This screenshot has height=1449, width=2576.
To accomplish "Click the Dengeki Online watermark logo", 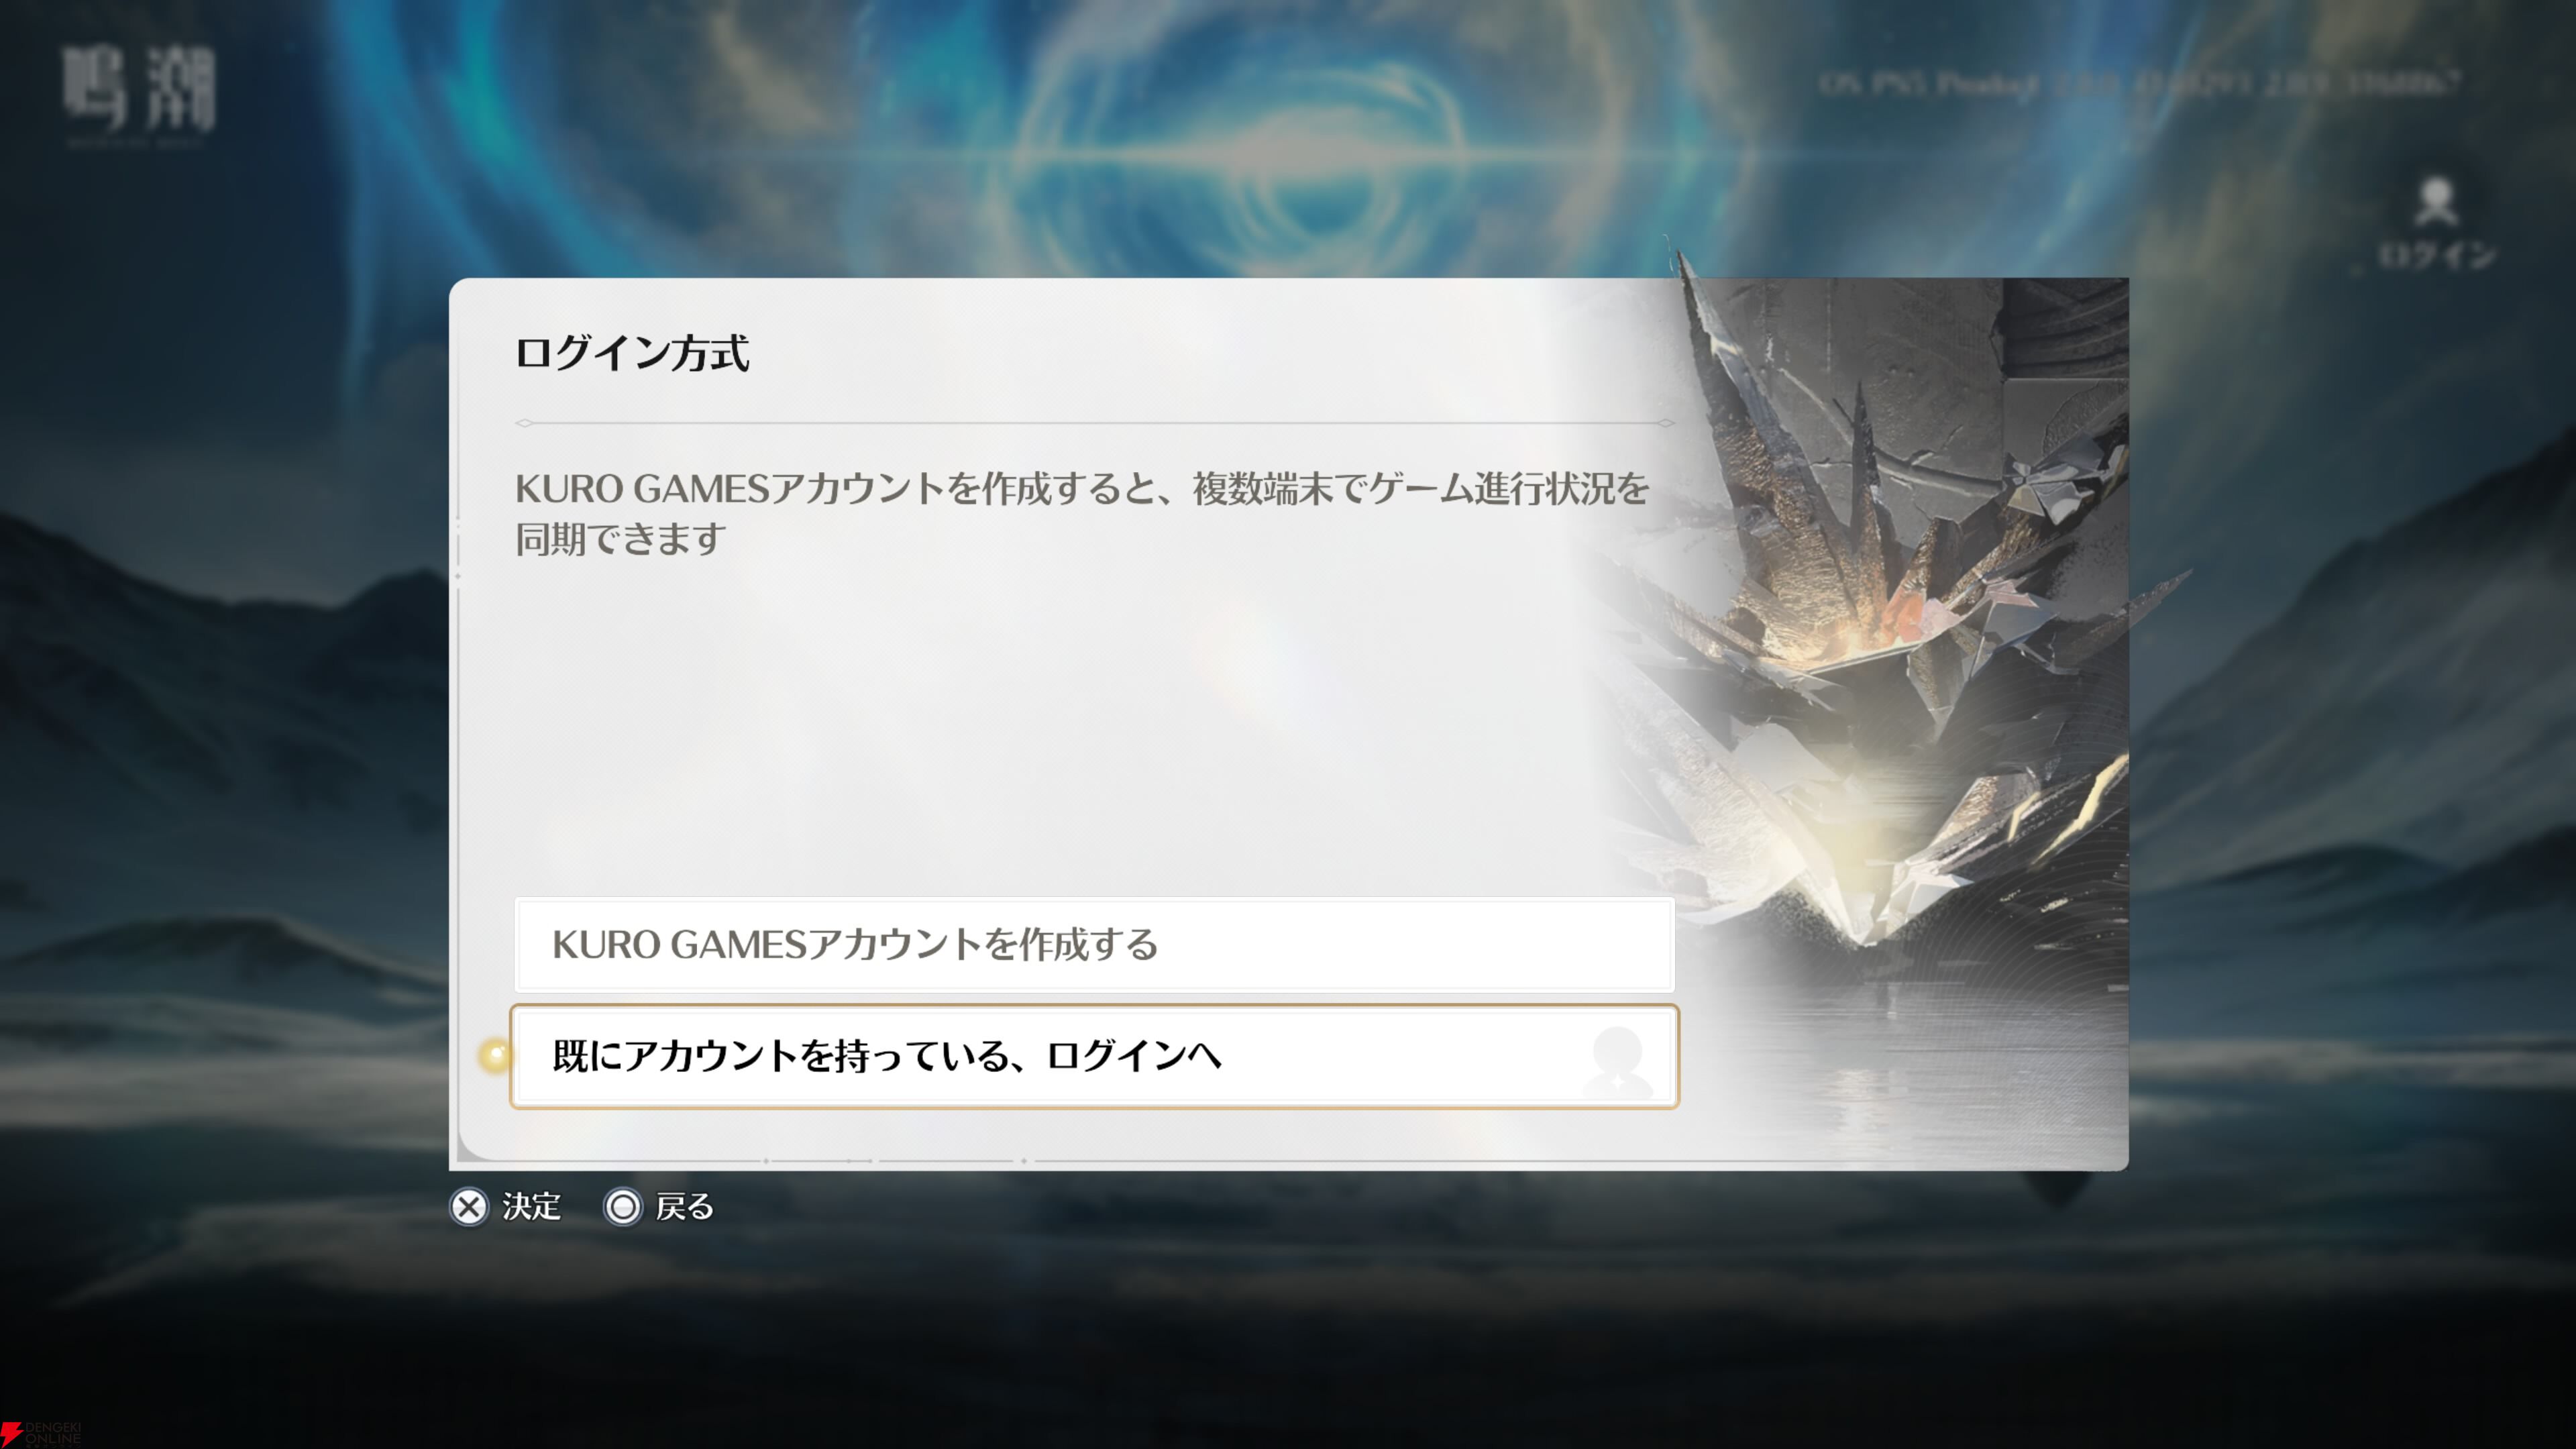I will (x=41, y=1434).
